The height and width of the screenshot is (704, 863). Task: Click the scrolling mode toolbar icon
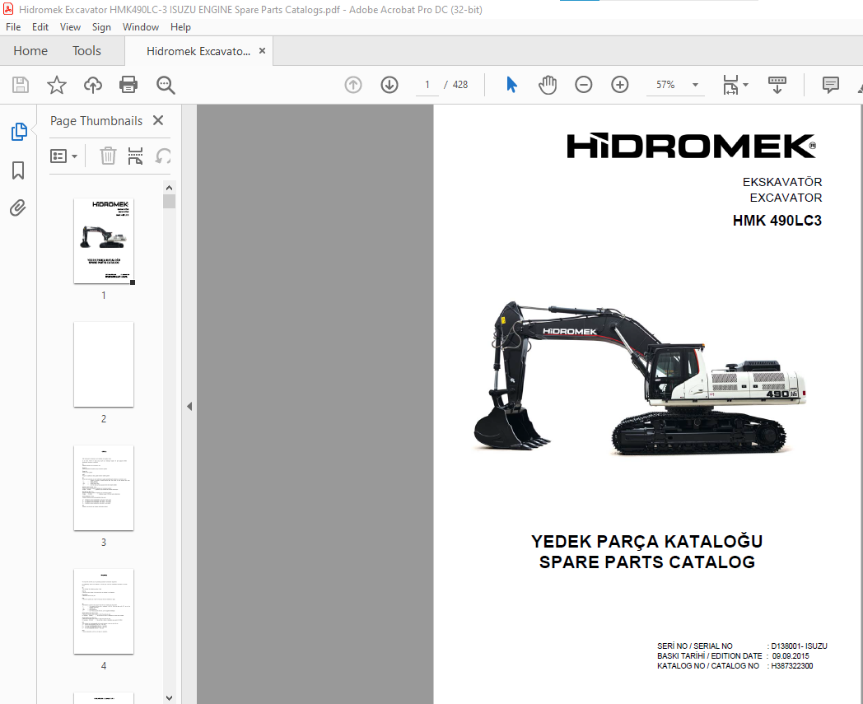(x=777, y=85)
